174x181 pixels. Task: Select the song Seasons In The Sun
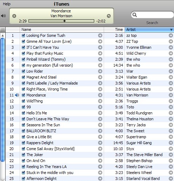tap(43, 125)
